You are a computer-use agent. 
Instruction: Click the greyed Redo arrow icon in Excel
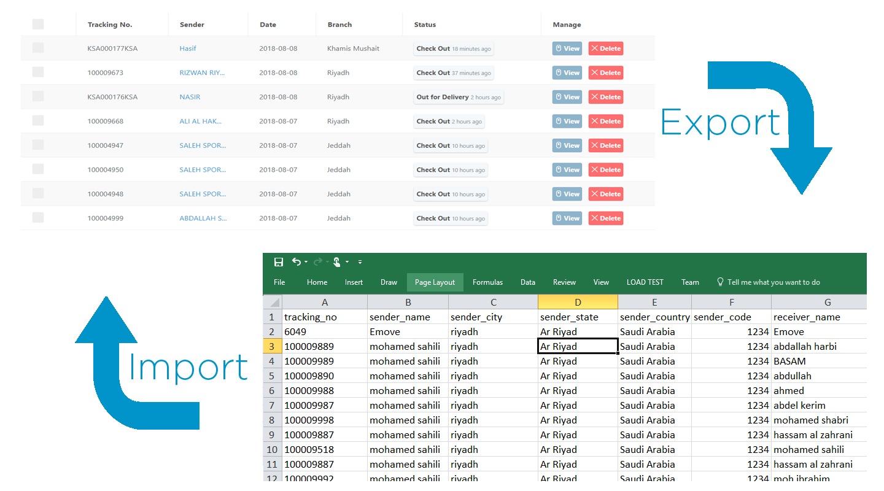point(317,262)
